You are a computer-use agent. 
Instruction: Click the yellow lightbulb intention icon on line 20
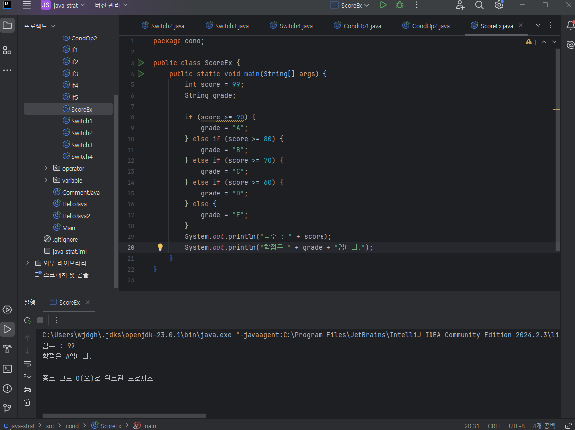point(160,247)
